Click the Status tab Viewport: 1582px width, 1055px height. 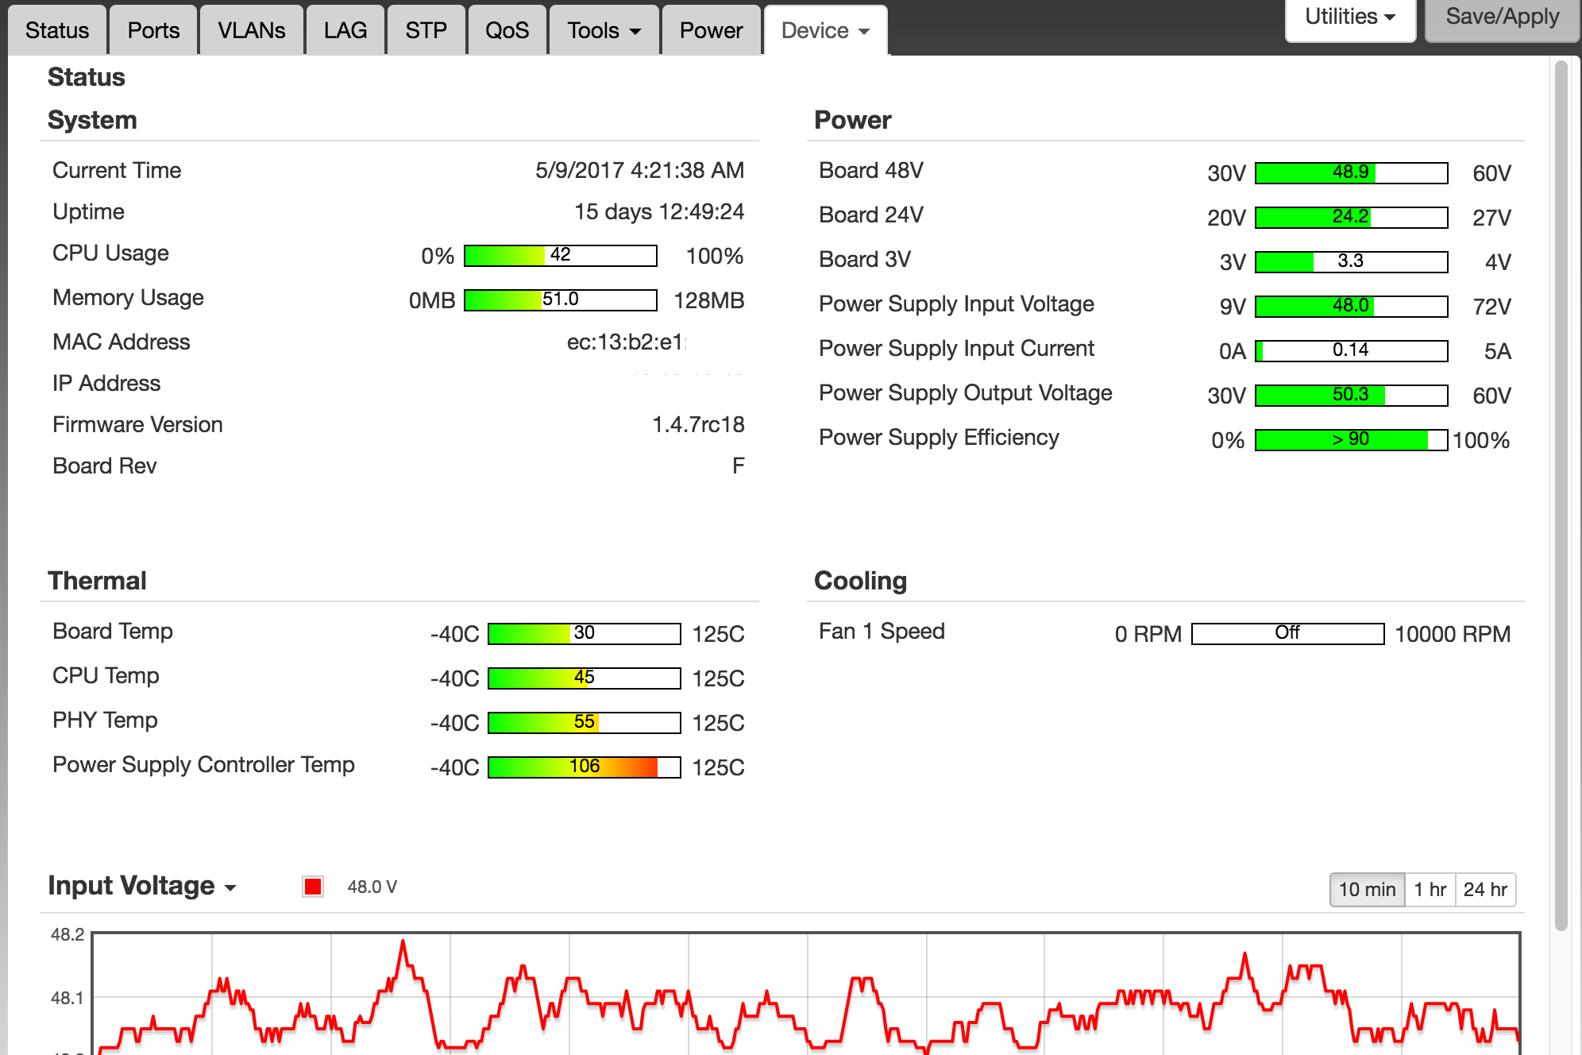pyautogui.click(x=57, y=30)
